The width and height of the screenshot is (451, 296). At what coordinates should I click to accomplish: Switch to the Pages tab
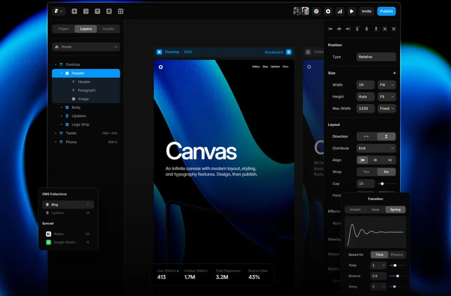(63, 29)
